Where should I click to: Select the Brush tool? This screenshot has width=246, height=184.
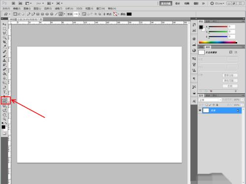4,56
